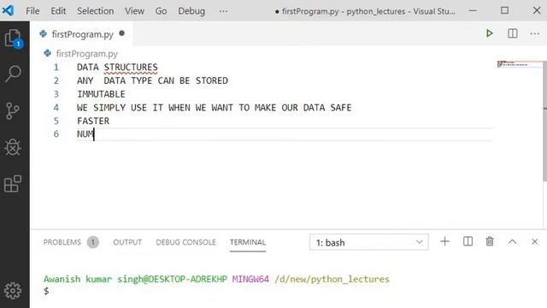Switch to the TERMINAL panel tab
547x308 pixels.
tap(248, 242)
